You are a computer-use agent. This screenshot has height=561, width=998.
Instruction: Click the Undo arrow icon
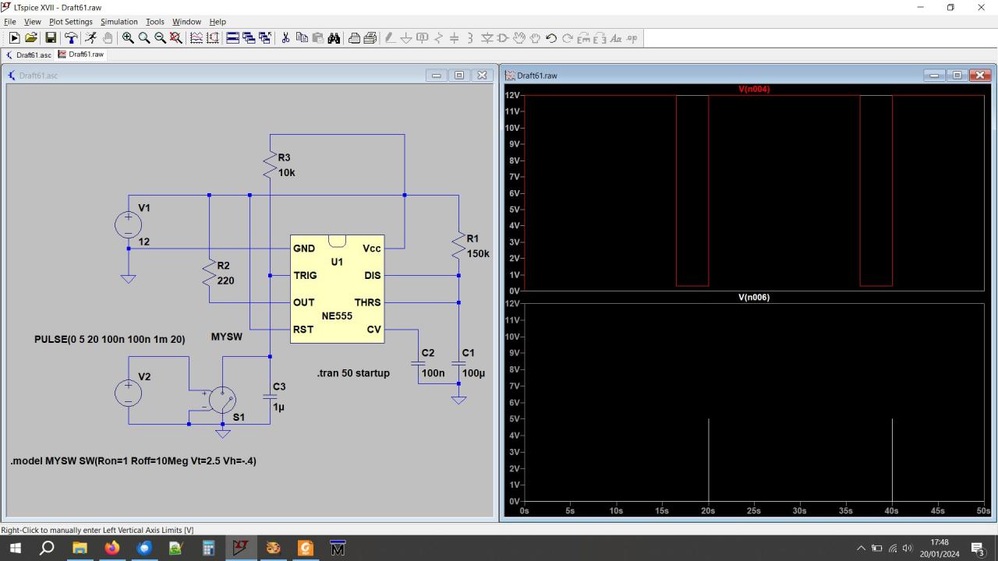(x=551, y=38)
